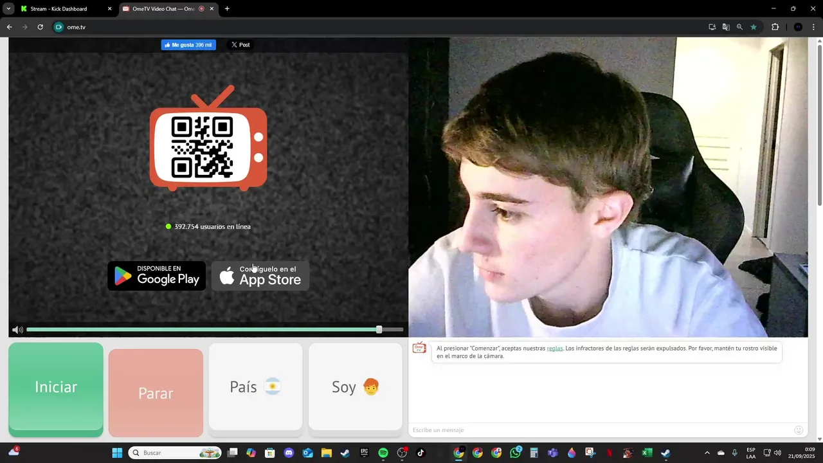Open the browser extensions puzzle icon
The width and height of the screenshot is (823, 463).
pos(775,27)
